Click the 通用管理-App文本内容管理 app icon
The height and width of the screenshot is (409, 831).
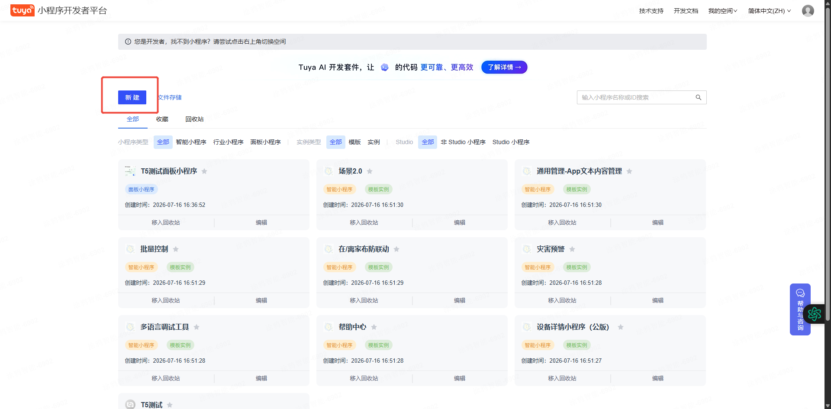point(527,171)
